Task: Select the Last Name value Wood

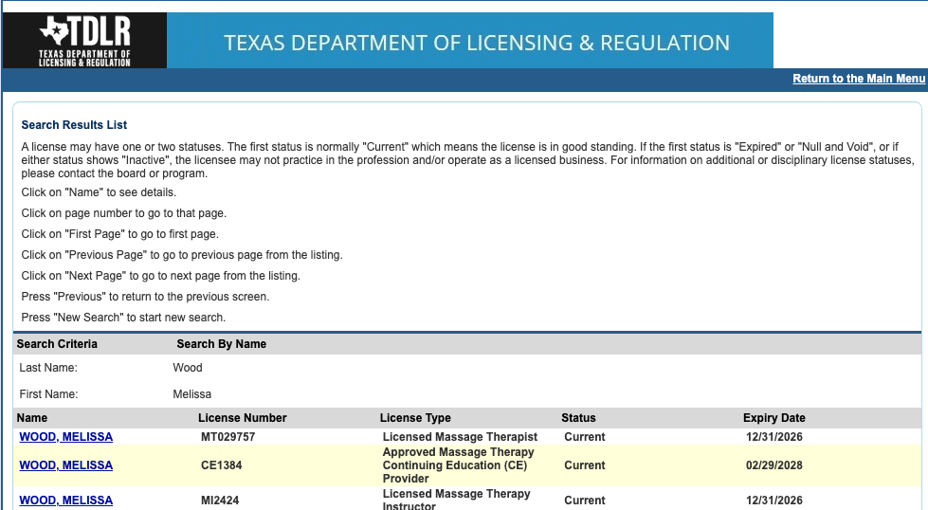Action: click(x=188, y=368)
